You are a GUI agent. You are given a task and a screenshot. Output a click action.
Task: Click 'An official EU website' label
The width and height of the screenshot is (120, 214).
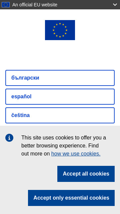tap(35, 5)
